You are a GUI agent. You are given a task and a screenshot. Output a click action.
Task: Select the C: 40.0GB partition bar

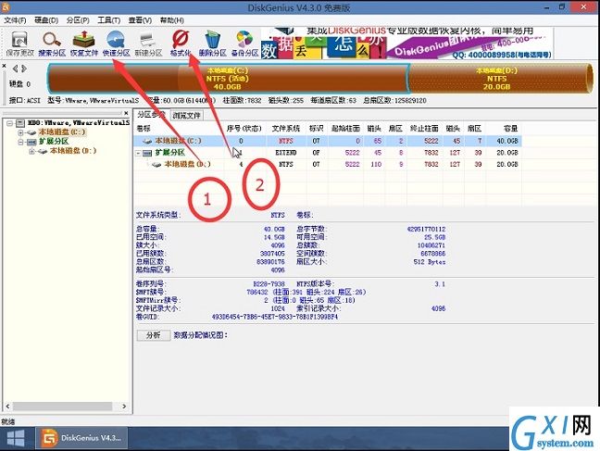(x=228, y=79)
